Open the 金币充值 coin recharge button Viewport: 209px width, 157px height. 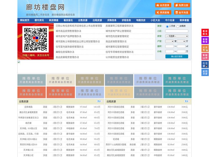(x=182, y=13)
